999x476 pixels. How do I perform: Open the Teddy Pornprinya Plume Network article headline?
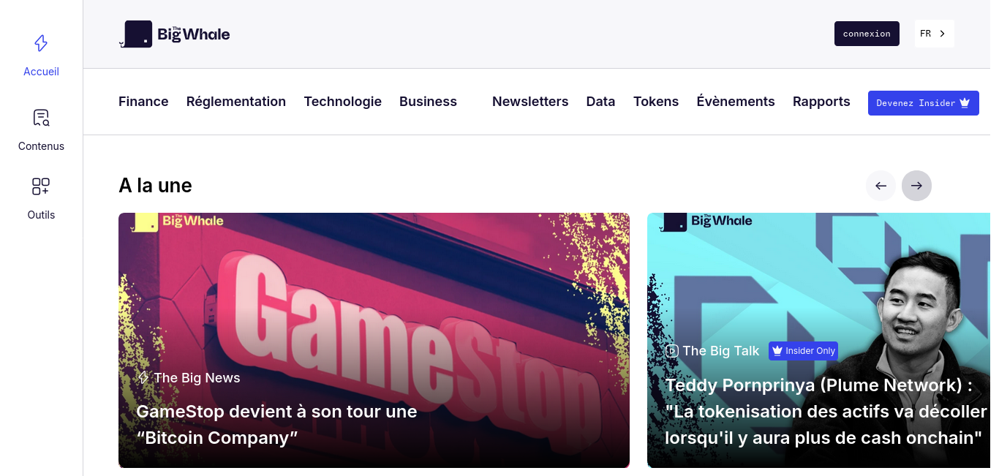(826, 412)
